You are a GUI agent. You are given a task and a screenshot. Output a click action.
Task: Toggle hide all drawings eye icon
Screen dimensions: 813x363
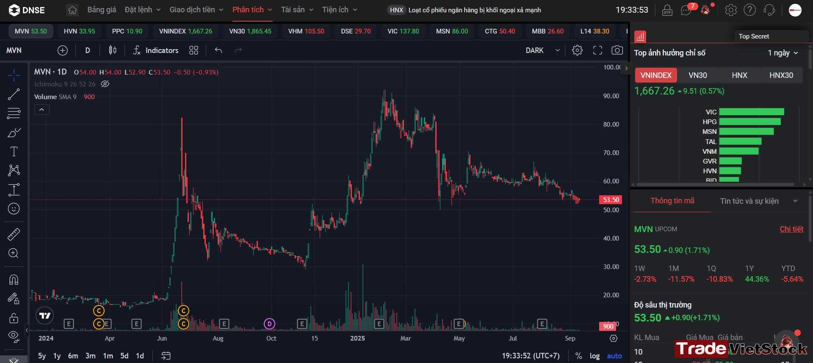[x=14, y=336]
